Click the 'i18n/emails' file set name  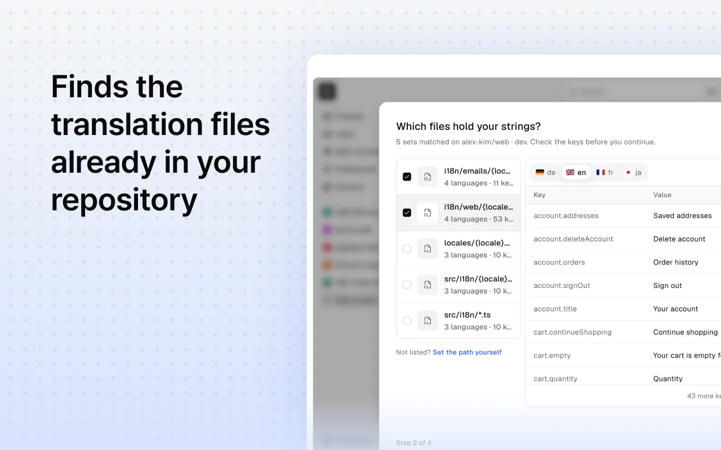point(479,171)
